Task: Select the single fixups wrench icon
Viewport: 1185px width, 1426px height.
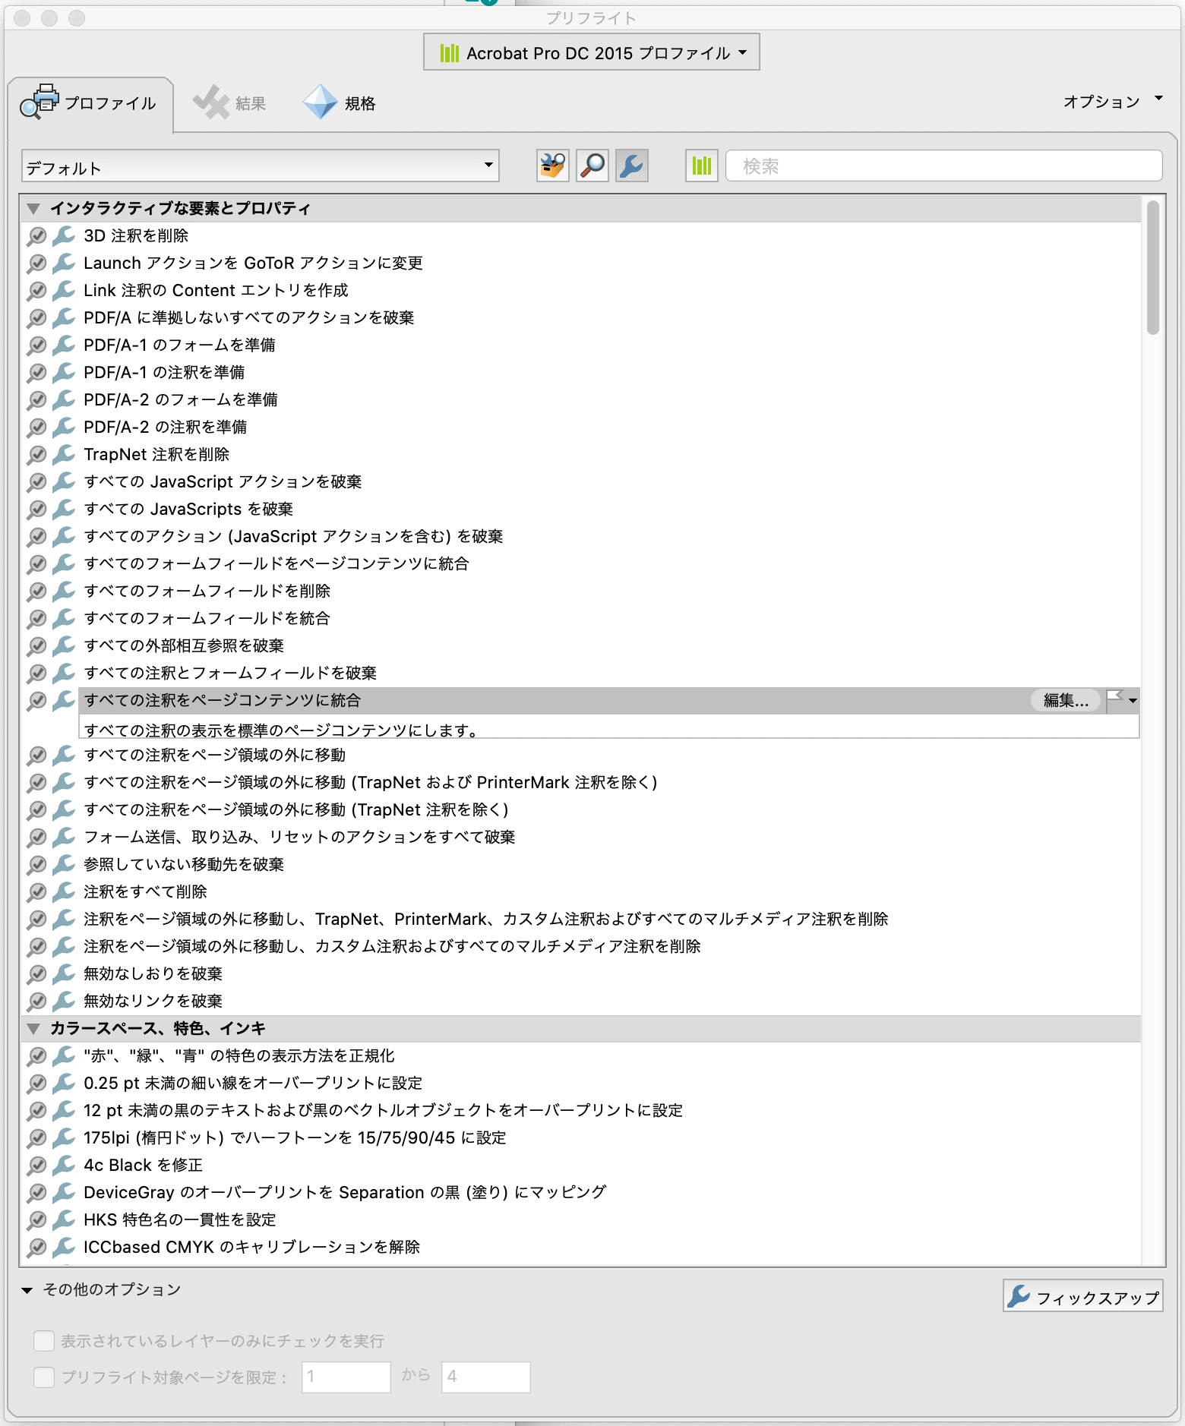Action: [632, 166]
